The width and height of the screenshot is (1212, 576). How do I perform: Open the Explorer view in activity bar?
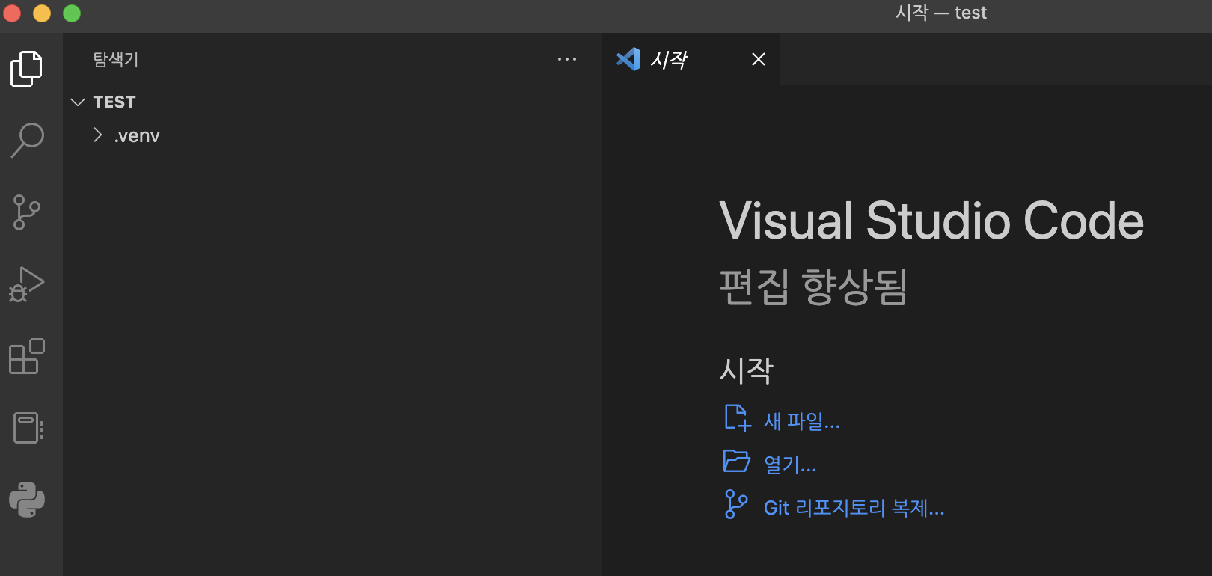[27, 69]
